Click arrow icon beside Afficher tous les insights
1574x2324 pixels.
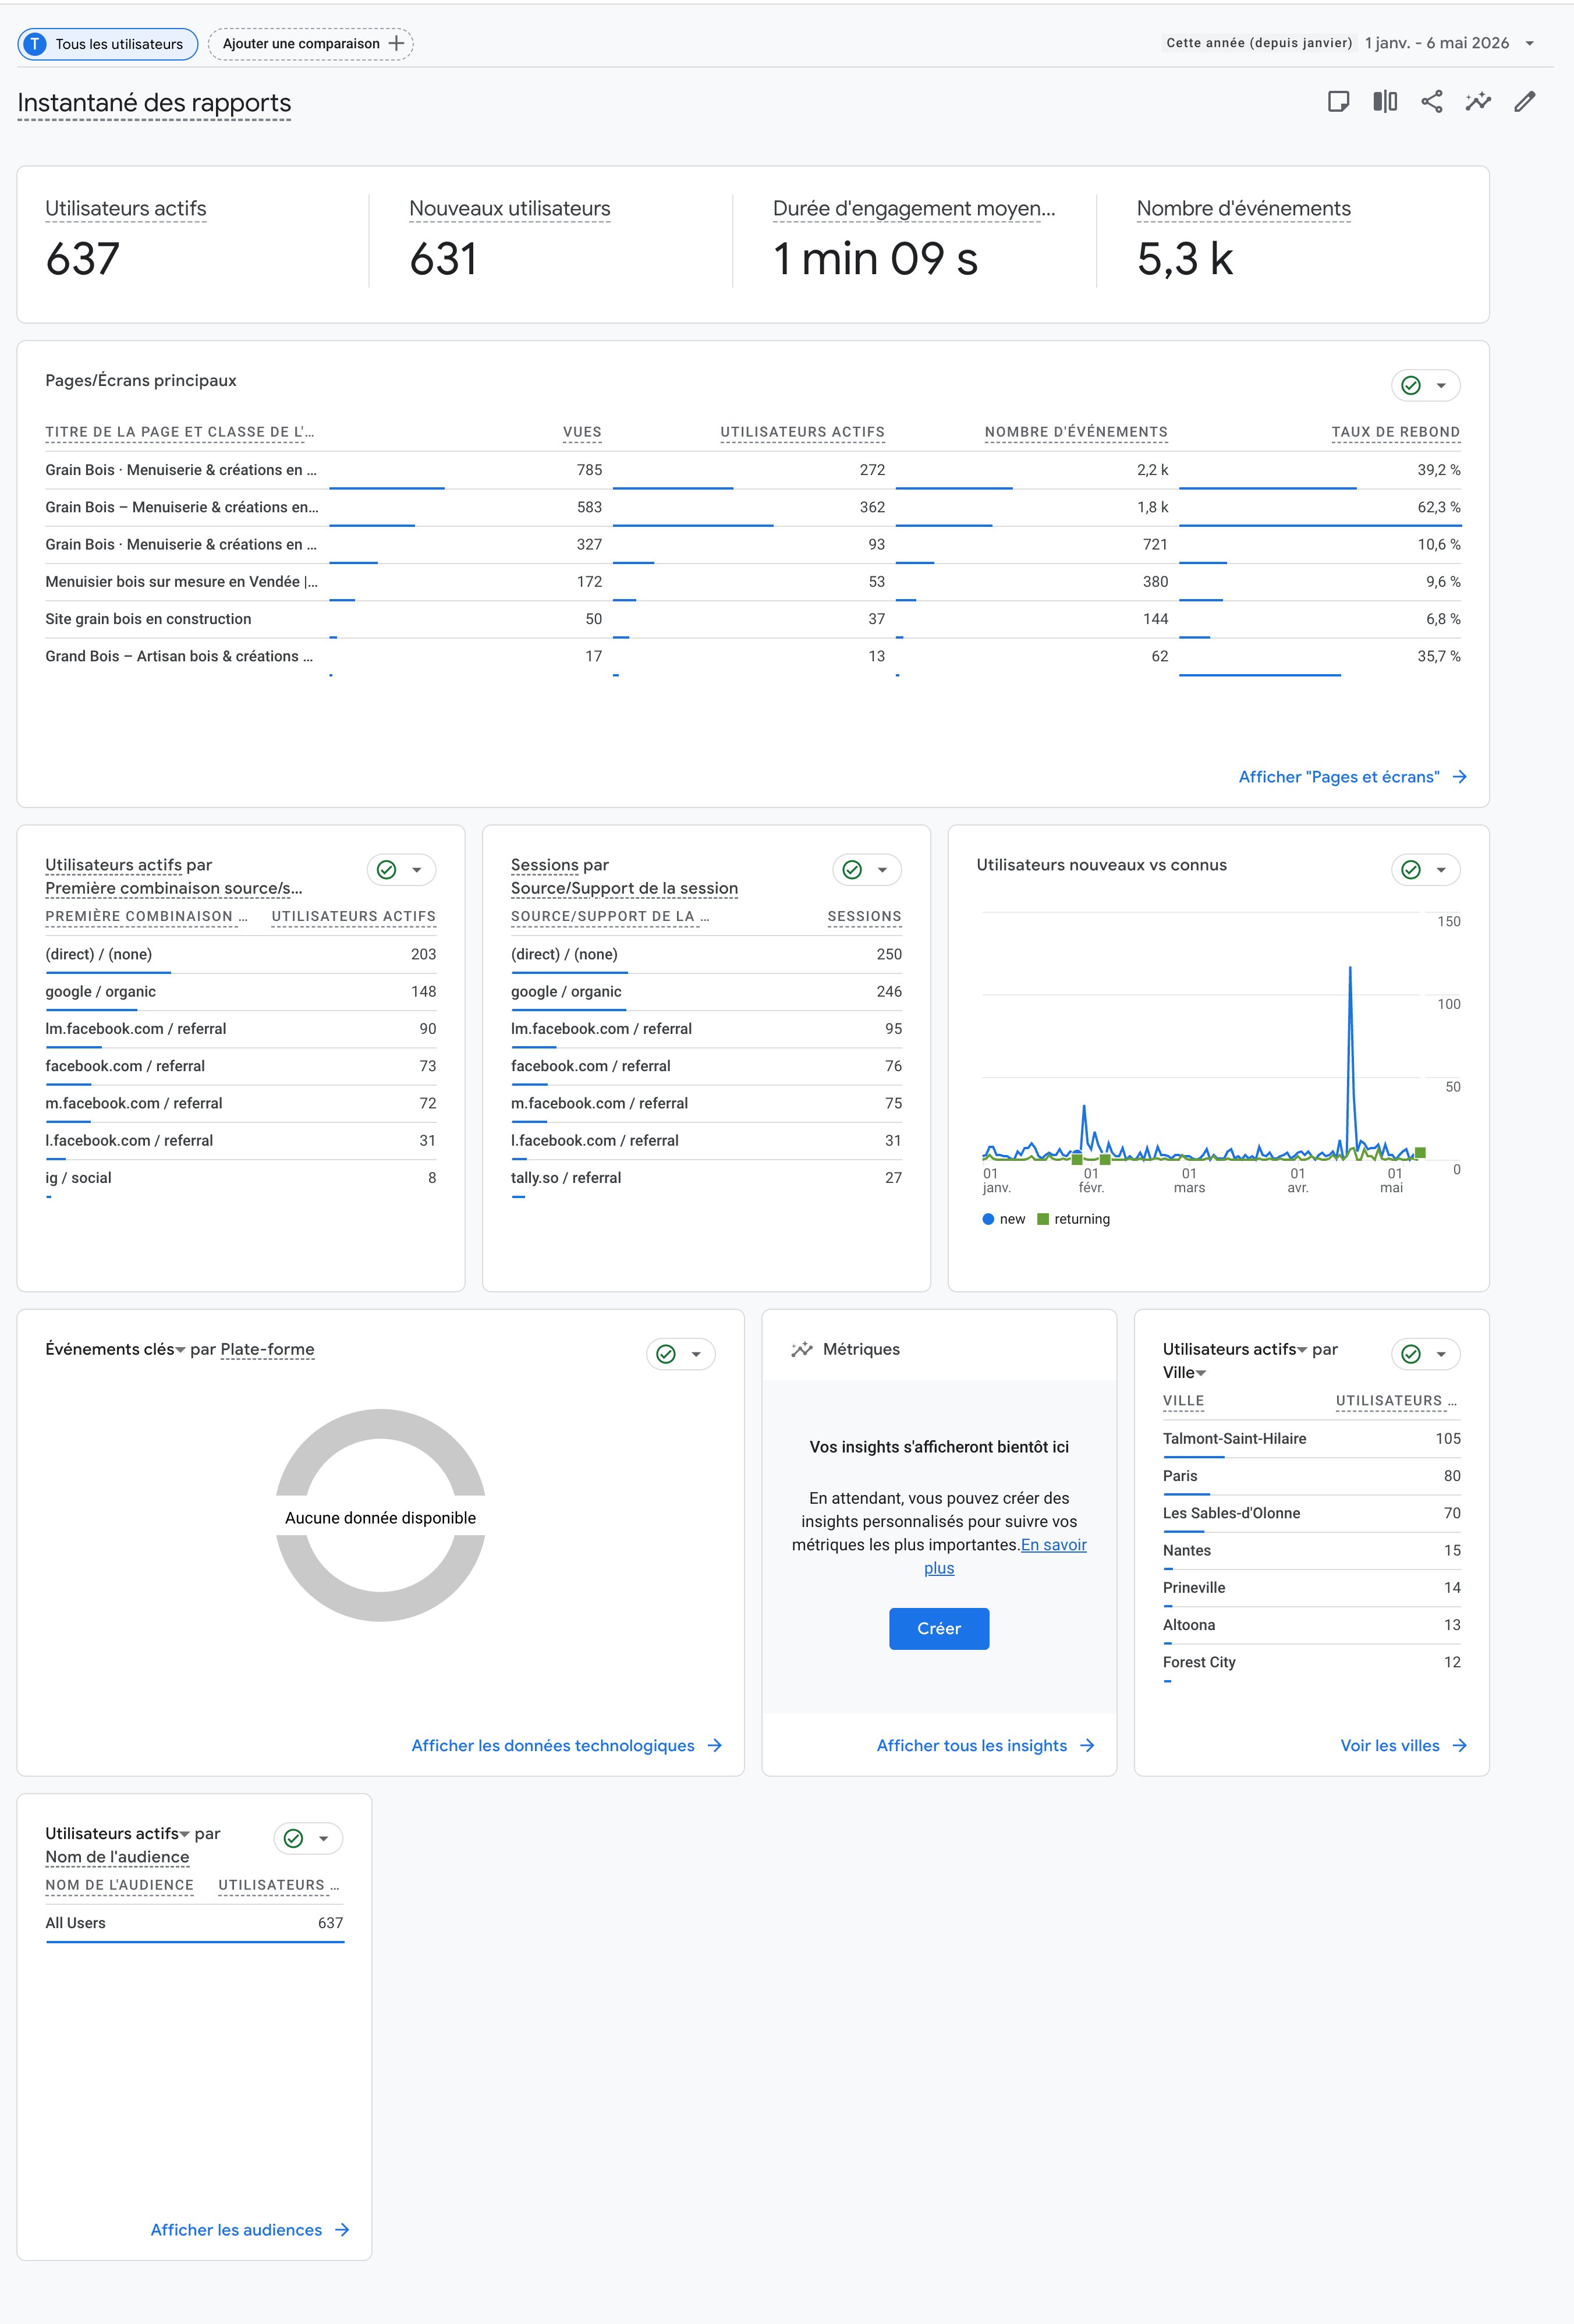click(x=1087, y=1745)
